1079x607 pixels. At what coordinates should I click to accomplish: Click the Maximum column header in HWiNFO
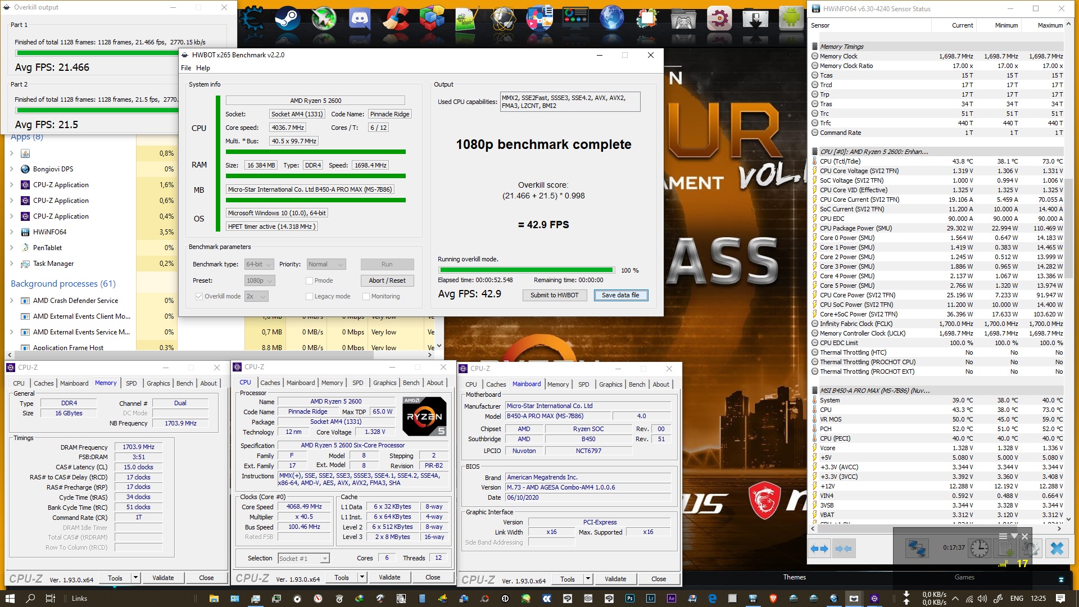pos(1050,25)
